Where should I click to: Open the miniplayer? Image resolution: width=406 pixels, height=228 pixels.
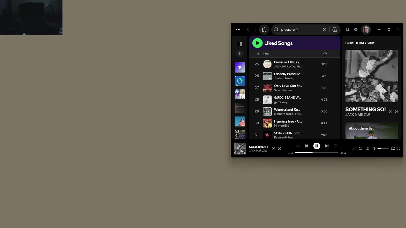[393, 149]
